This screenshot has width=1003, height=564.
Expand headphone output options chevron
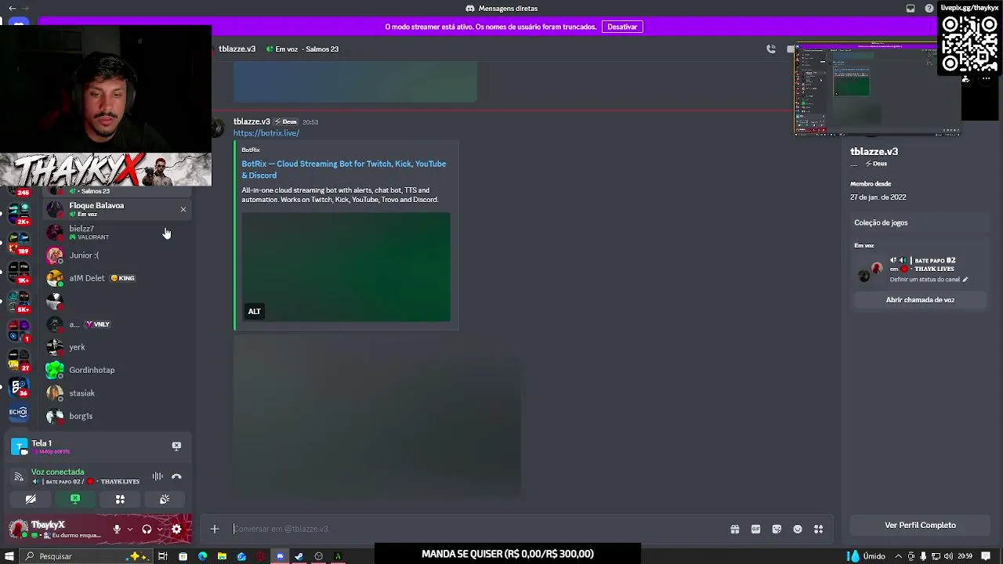coord(160,530)
